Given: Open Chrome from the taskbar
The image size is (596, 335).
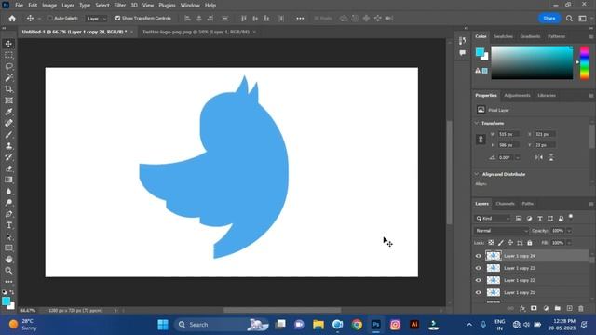Looking at the screenshot, I should pos(357,325).
